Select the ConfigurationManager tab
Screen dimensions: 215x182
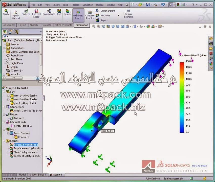16,32
